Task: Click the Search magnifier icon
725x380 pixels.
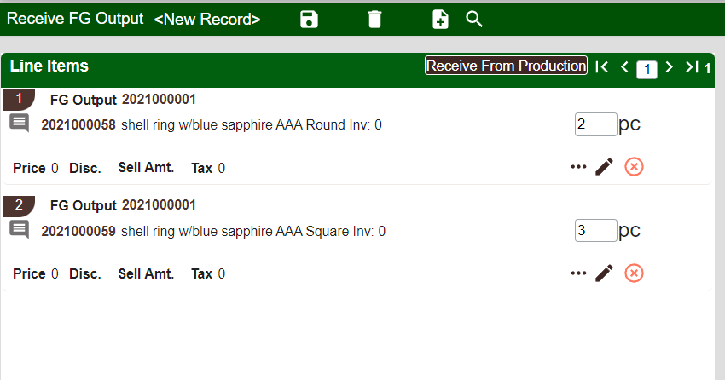Action: [x=474, y=19]
